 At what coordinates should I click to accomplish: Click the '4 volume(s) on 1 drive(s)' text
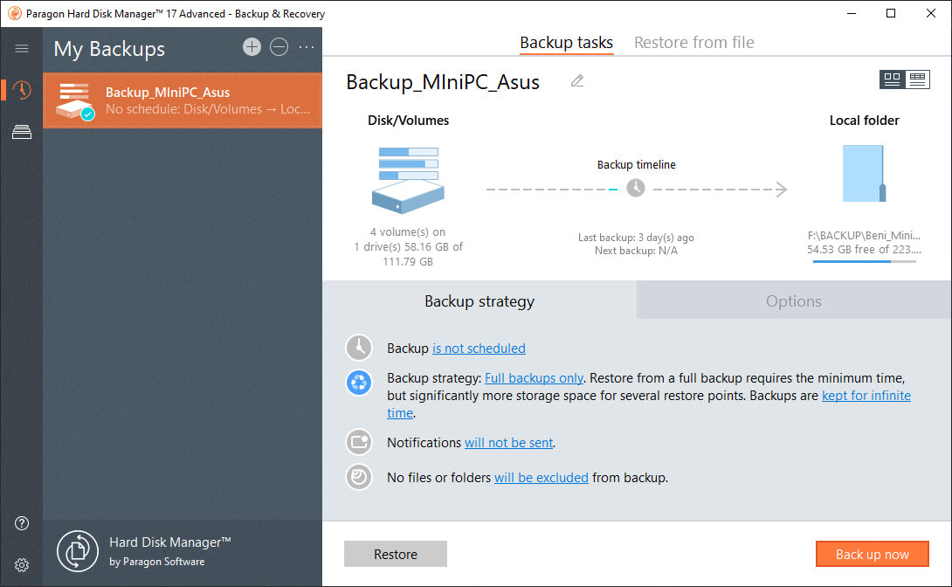(408, 246)
